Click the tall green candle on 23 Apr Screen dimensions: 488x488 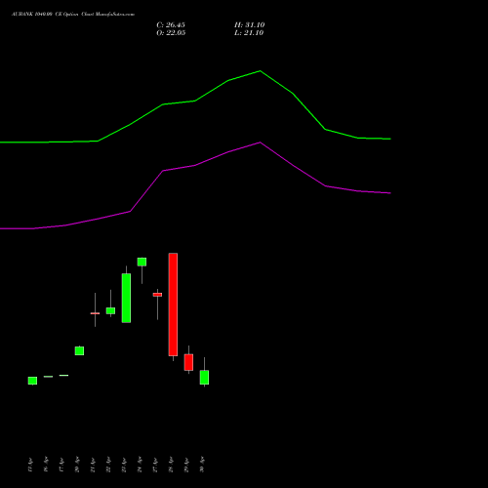(x=126, y=298)
